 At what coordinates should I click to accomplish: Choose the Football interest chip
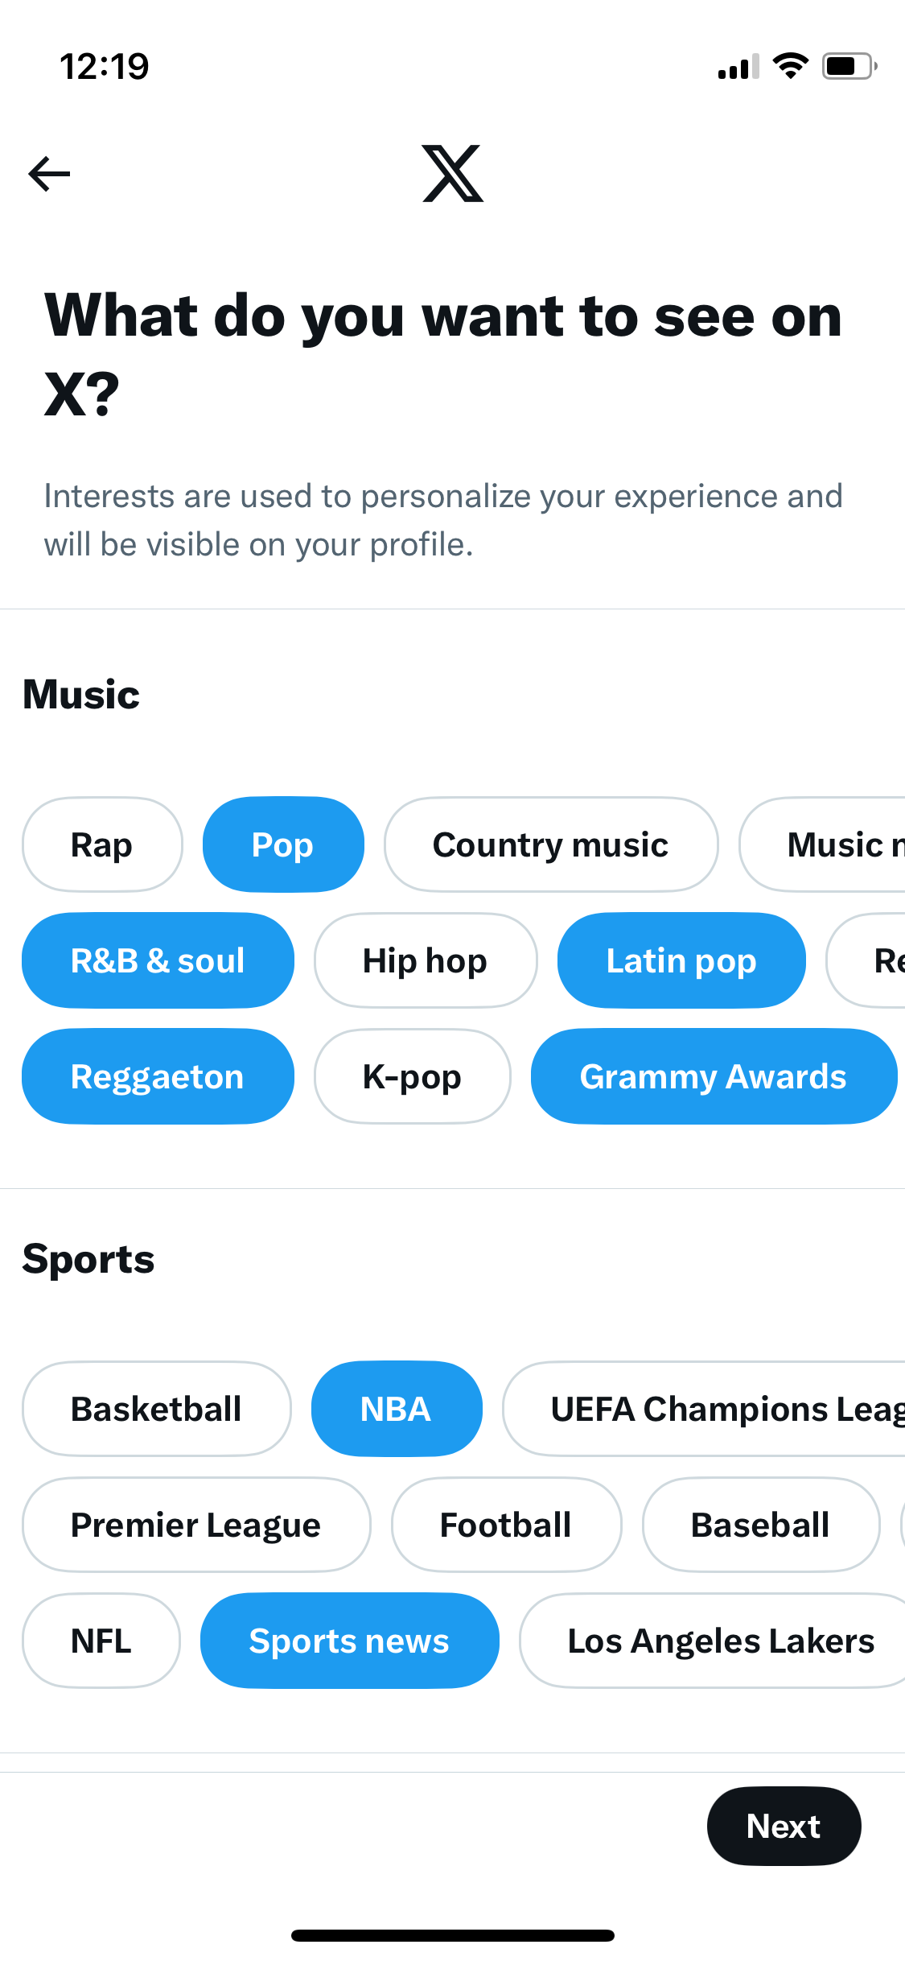coord(507,1525)
